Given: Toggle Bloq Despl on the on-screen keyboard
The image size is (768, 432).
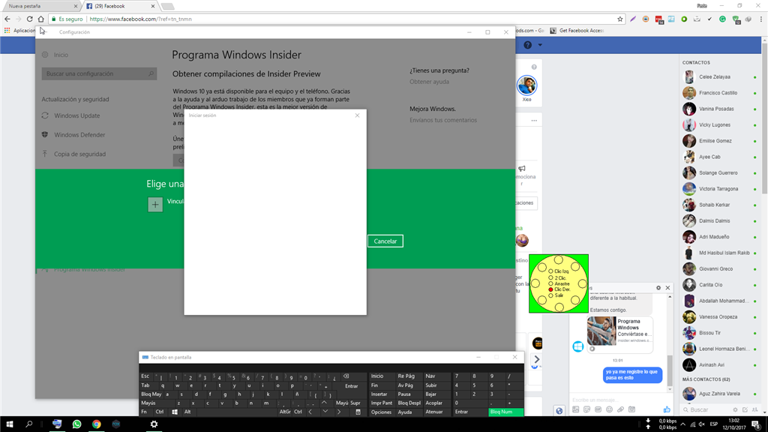Looking at the screenshot, I should click(x=409, y=403).
